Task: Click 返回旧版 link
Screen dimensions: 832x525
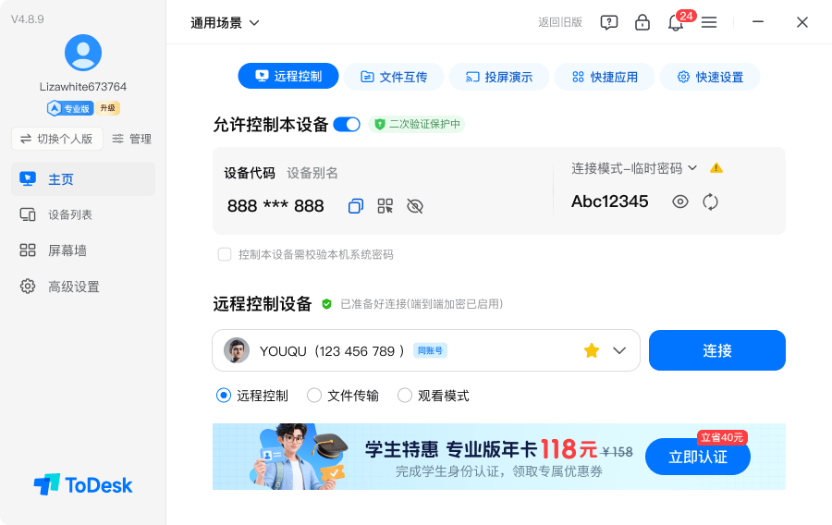Action: (560, 22)
